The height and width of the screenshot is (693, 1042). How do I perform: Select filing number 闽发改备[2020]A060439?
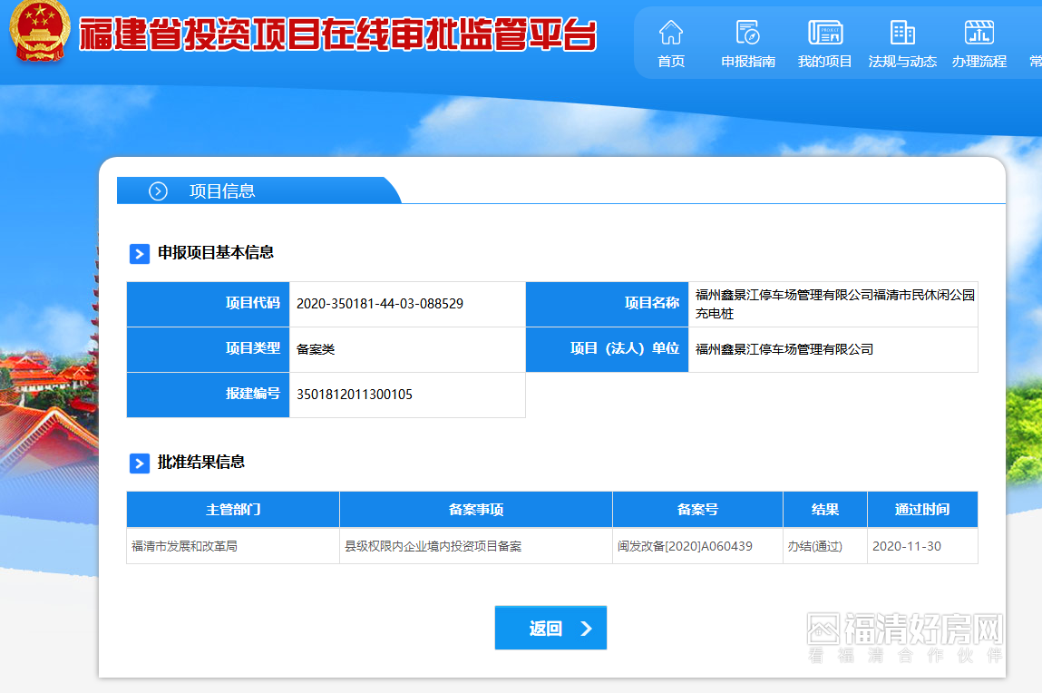tap(685, 546)
